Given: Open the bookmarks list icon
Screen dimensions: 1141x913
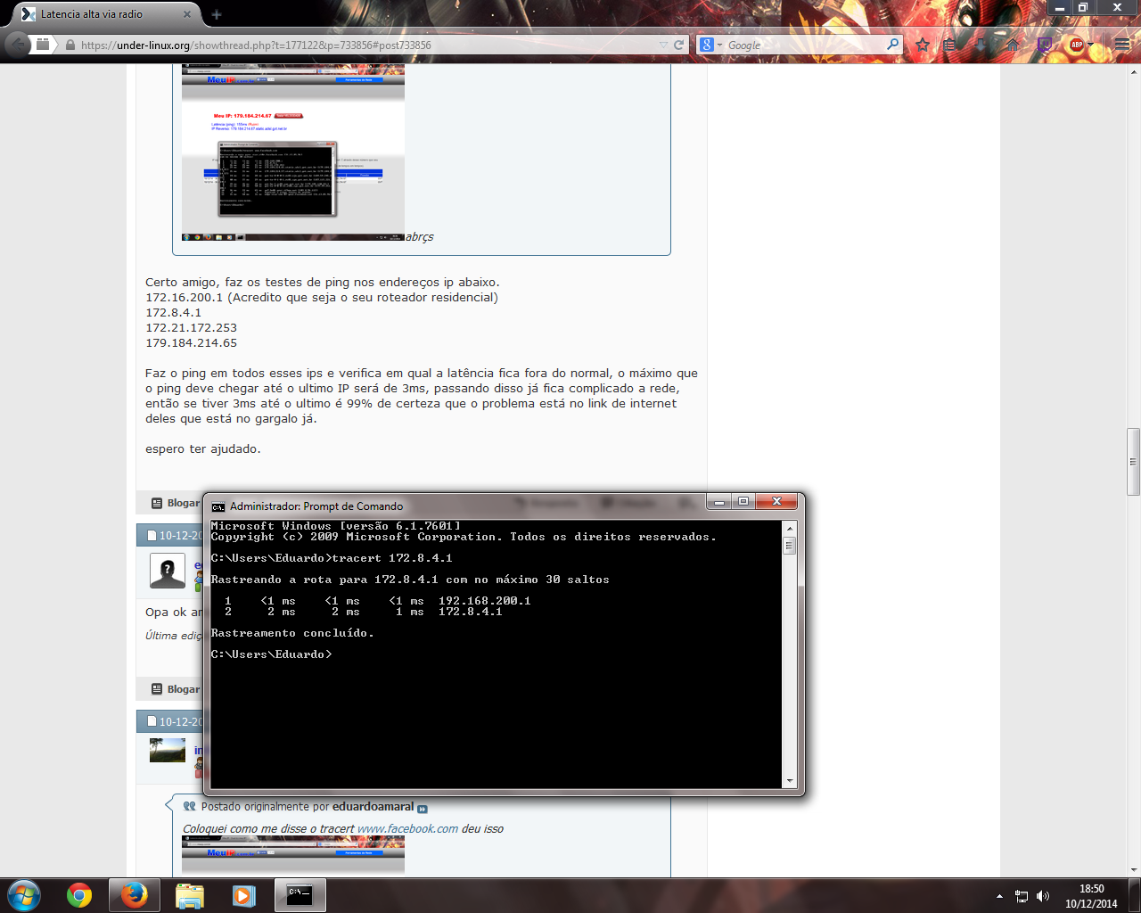Looking at the screenshot, I should click(x=950, y=45).
